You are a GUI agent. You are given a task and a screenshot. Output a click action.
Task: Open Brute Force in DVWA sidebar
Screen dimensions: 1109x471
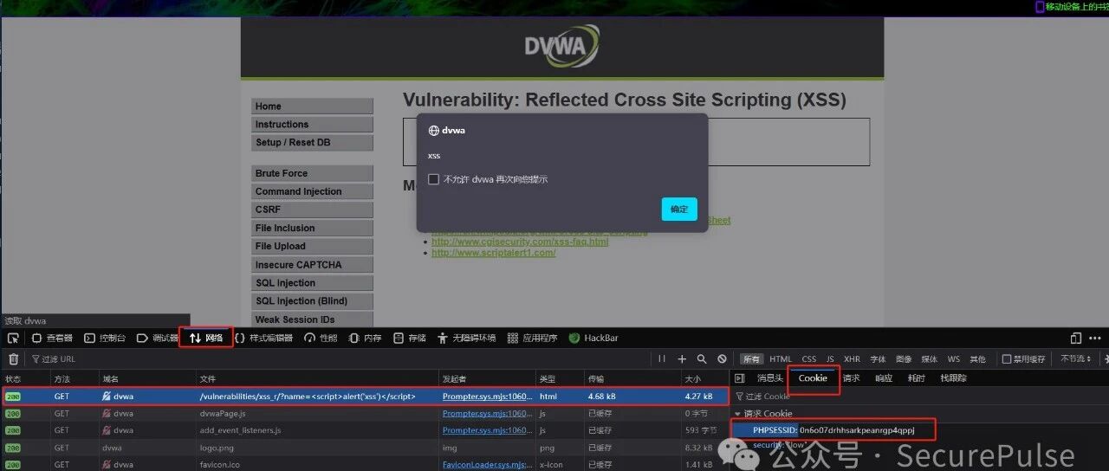click(312, 173)
